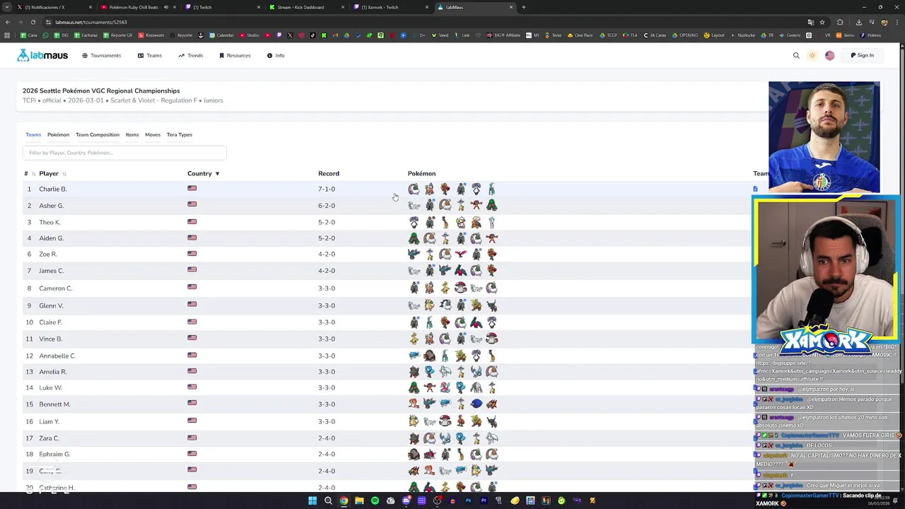The image size is (905, 509).
Task: Reload the page with the refresh icon
Action: [33, 22]
